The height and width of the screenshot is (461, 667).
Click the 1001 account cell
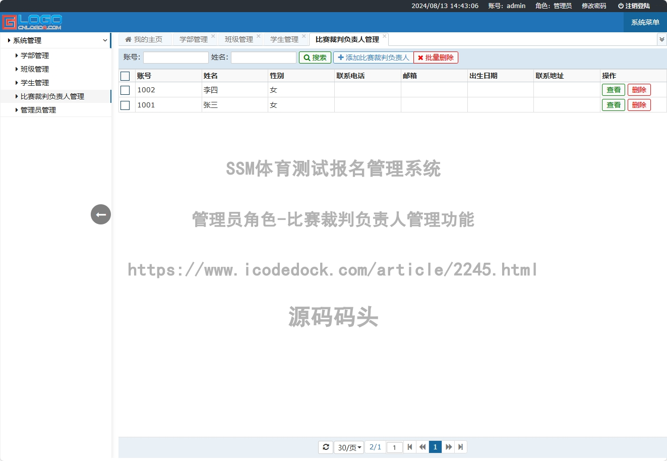[168, 105]
